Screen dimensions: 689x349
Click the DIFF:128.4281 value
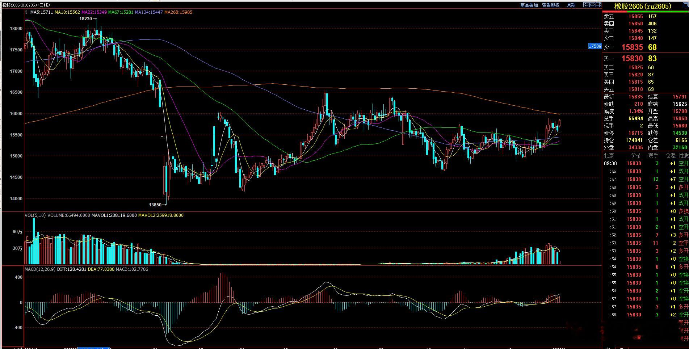[x=72, y=269]
